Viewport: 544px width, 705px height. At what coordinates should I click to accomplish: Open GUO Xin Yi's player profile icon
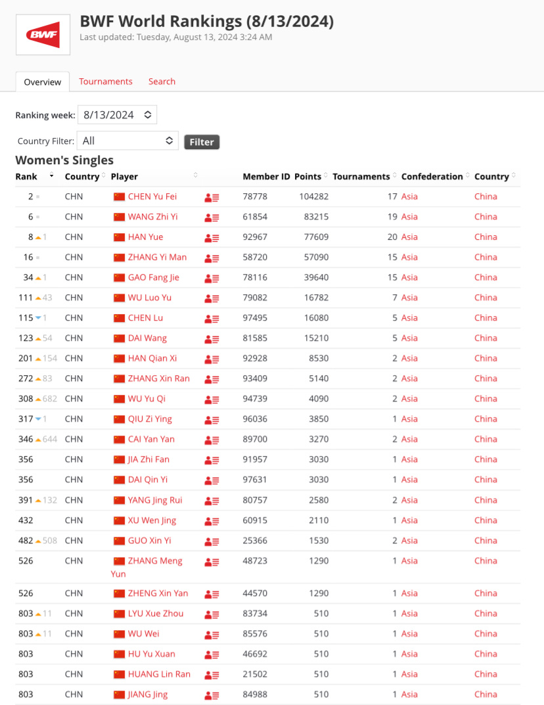pyautogui.click(x=212, y=541)
